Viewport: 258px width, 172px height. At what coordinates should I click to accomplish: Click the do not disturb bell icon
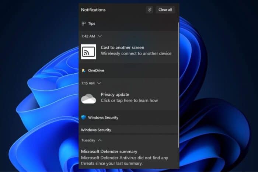pos(149,10)
